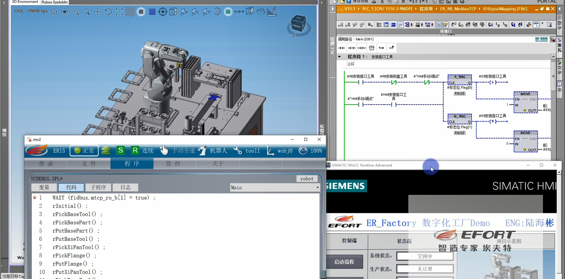This screenshot has width=565, height=279.
Task: Open the Main program dropdown
Action: [317, 187]
